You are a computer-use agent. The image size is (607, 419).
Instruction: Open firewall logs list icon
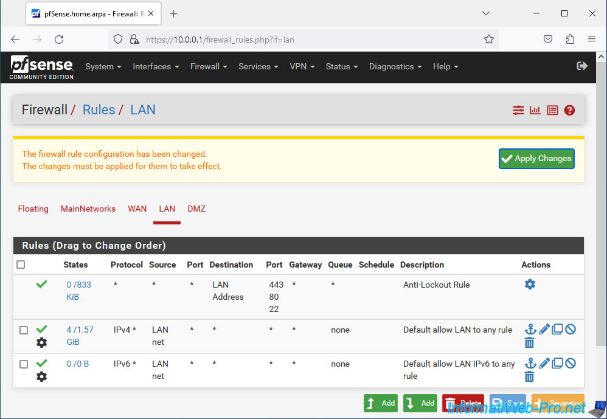tap(552, 110)
